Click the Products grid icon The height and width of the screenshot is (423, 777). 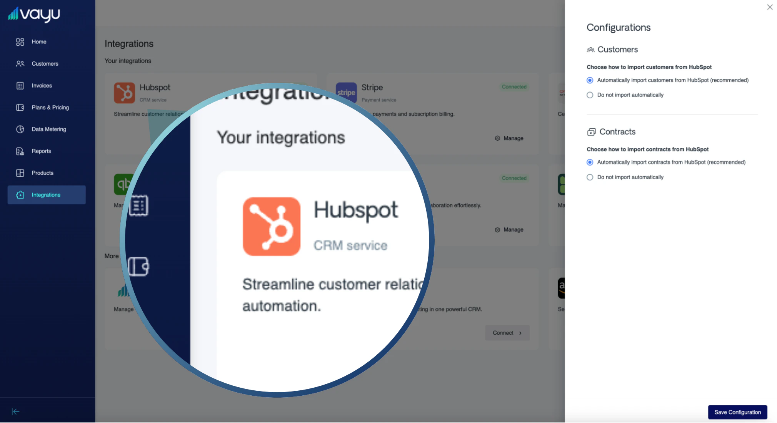20,173
